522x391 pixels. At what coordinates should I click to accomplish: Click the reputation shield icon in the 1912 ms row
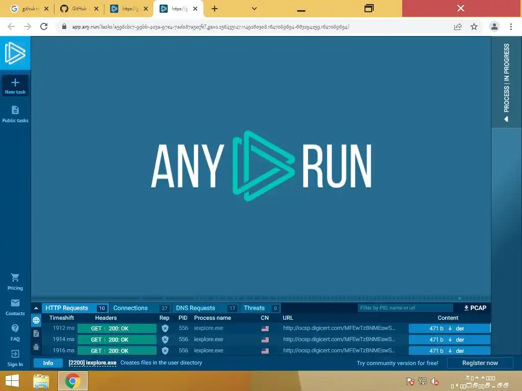click(x=165, y=328)
